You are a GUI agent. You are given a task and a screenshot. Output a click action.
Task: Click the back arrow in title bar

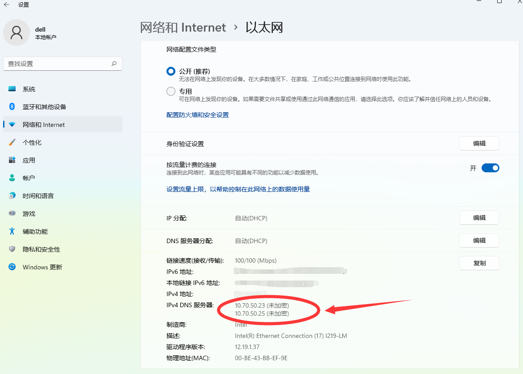(x=7, y=4)
